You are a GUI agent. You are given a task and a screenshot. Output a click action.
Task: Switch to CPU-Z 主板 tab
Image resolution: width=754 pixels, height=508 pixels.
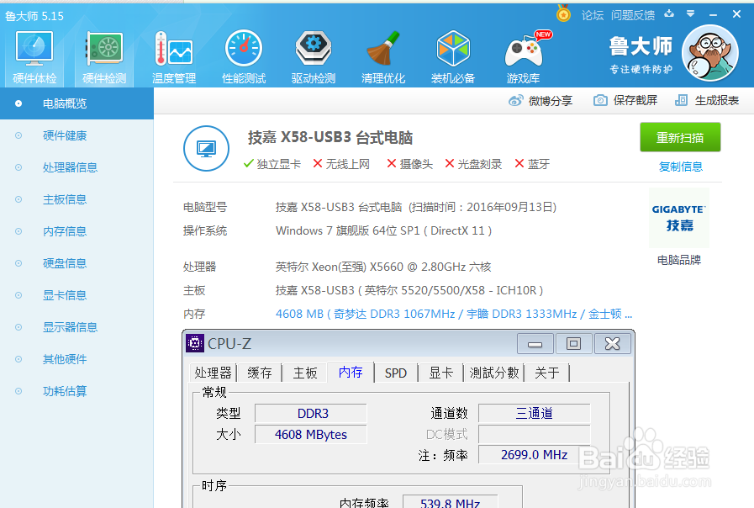click(305, 373)
